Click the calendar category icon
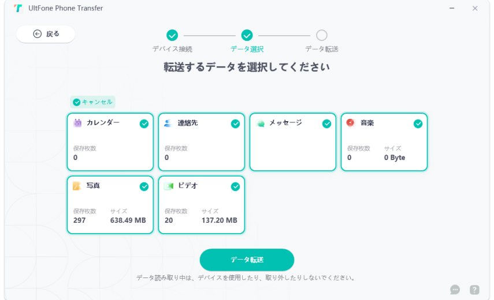This screenshot has width=494, height=300. click(78, 123)
